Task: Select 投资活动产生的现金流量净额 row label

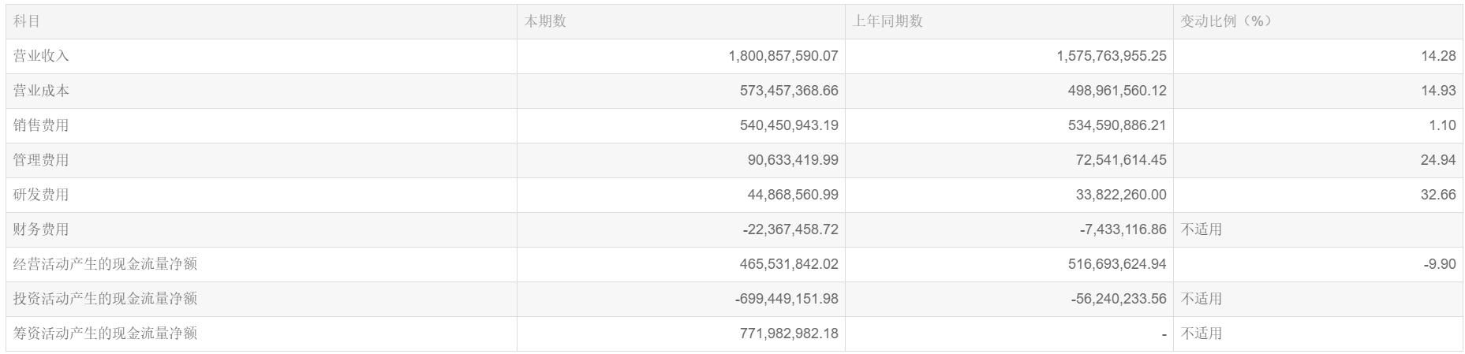Action: pyautogui.click(x=106, y=299)
